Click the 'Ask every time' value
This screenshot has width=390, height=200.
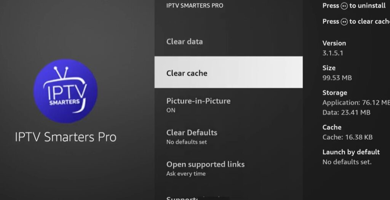[186, 174]
